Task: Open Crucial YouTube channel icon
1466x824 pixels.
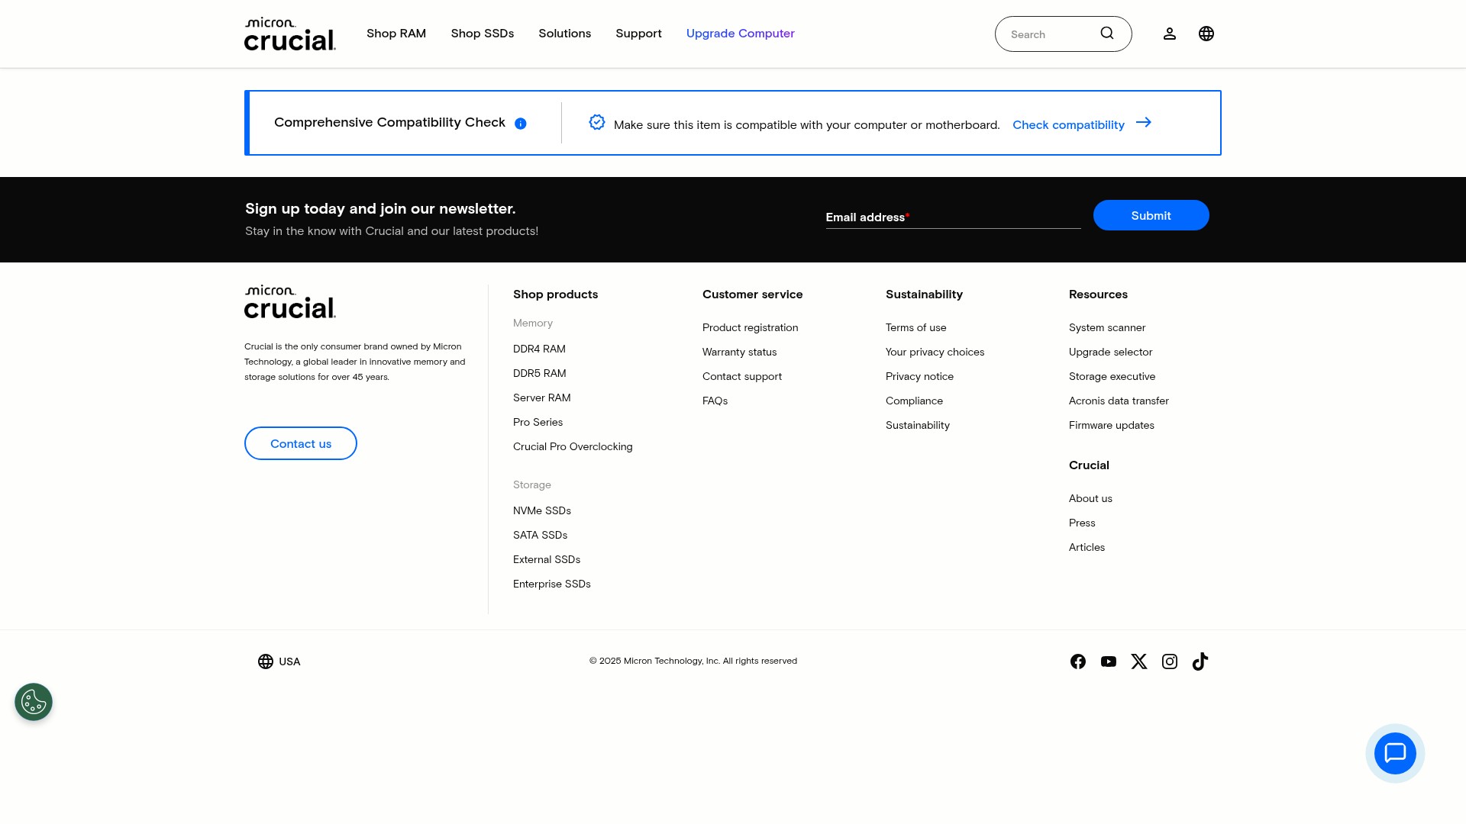Action: pos(1109,661)
